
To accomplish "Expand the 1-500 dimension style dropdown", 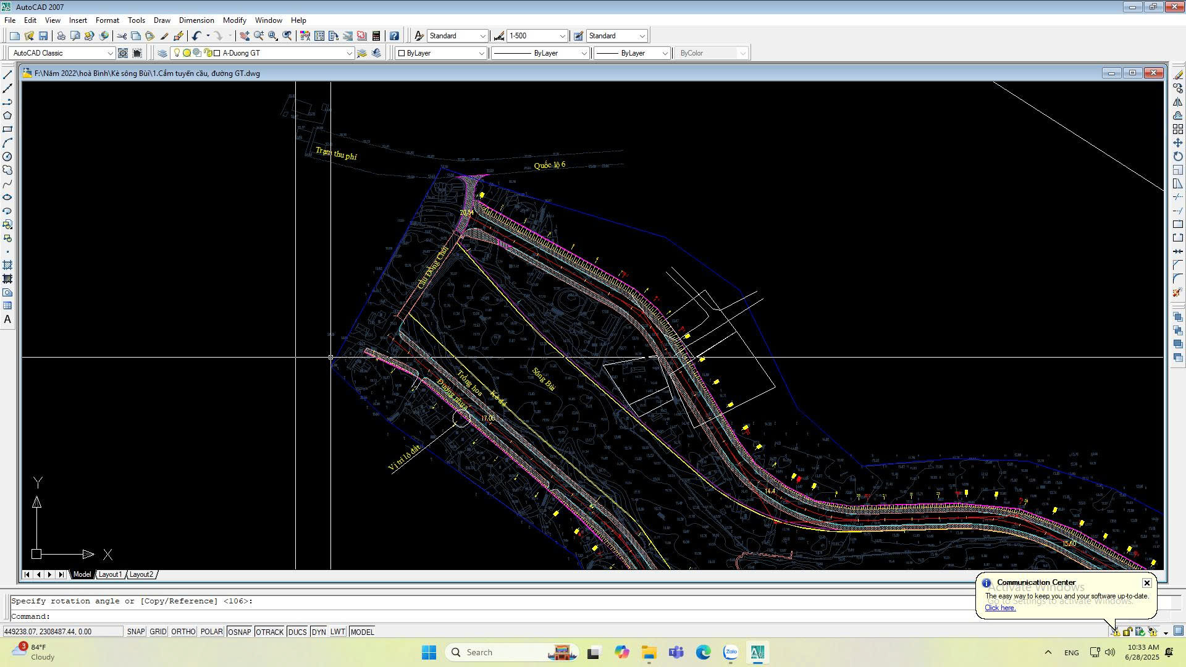I will tap(562, 36).
